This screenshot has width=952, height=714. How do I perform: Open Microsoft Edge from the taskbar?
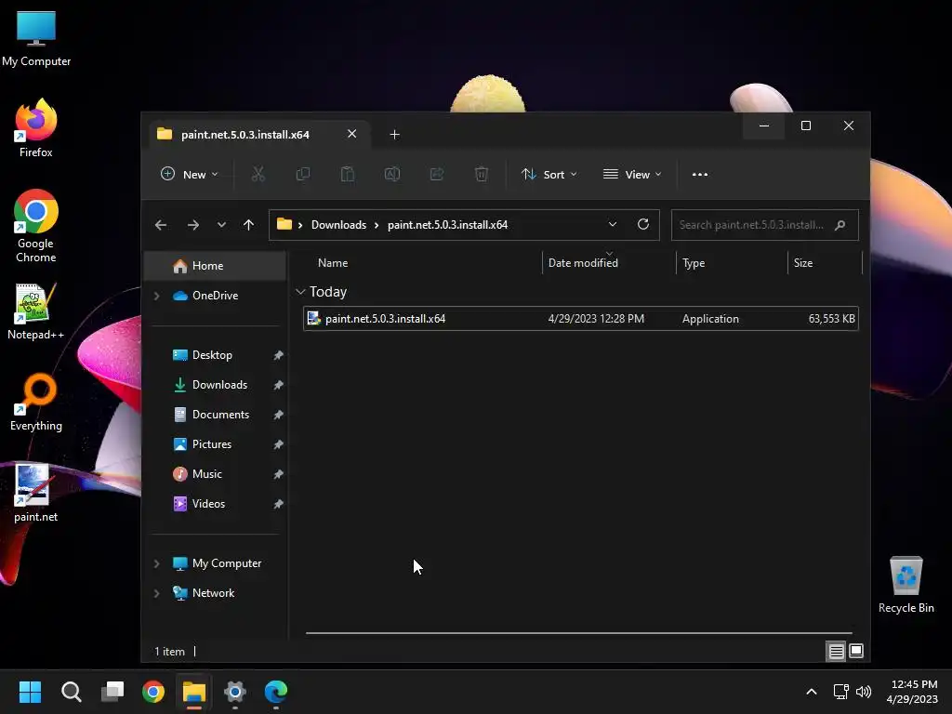tap(275, 692)
